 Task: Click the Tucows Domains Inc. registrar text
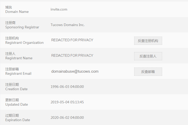coord(68,25)
